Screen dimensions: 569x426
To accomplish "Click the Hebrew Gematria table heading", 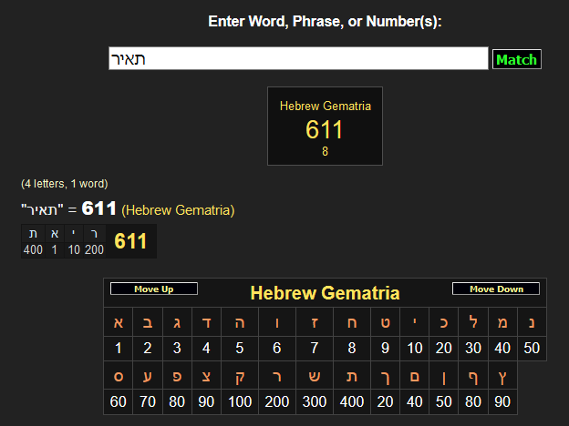I will (x=325, y=293).
